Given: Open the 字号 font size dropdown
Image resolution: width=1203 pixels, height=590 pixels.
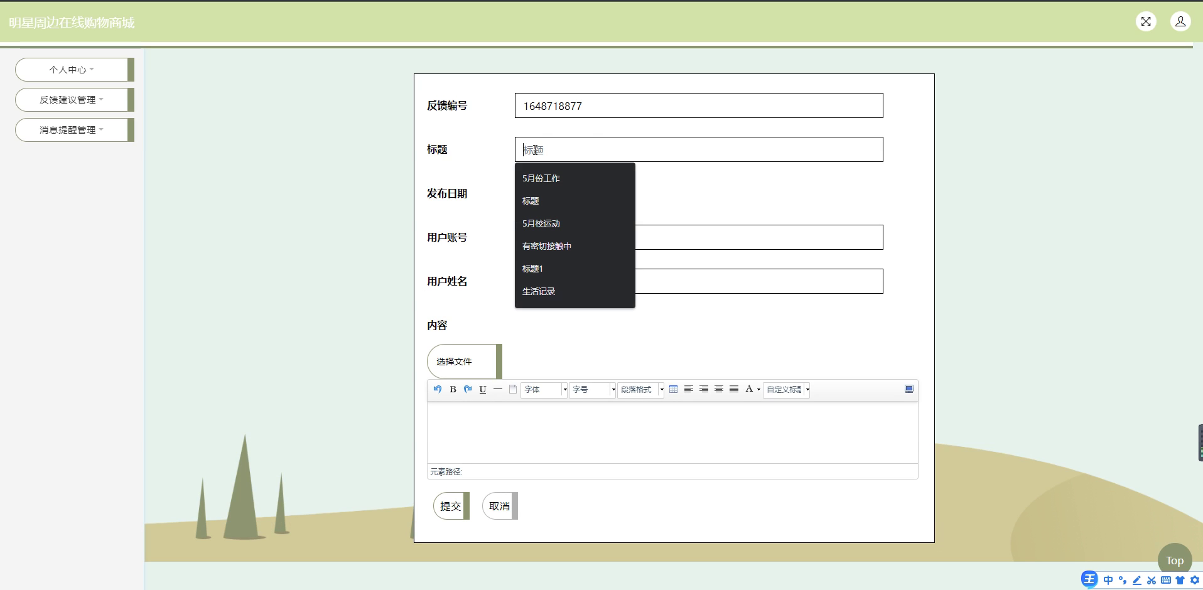Looking at the screenshot, I should [592, 390].
